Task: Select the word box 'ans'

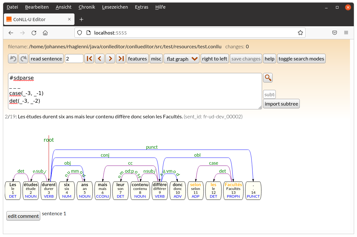Action: click(85, 191)
